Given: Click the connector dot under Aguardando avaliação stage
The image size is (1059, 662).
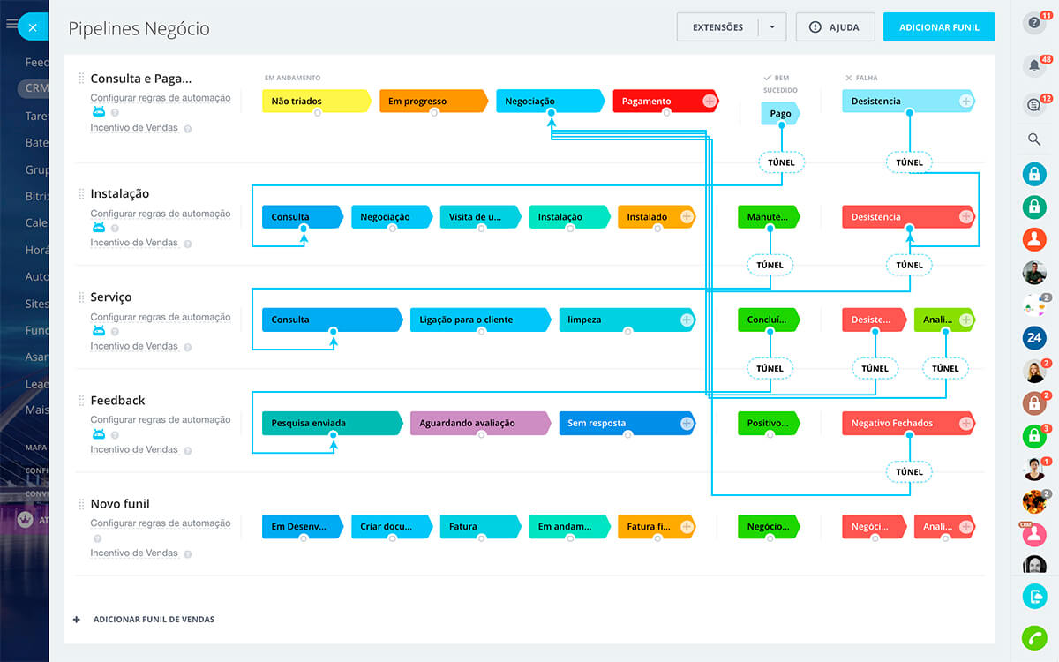Looking at the screenshot, I should click(481, 435).
